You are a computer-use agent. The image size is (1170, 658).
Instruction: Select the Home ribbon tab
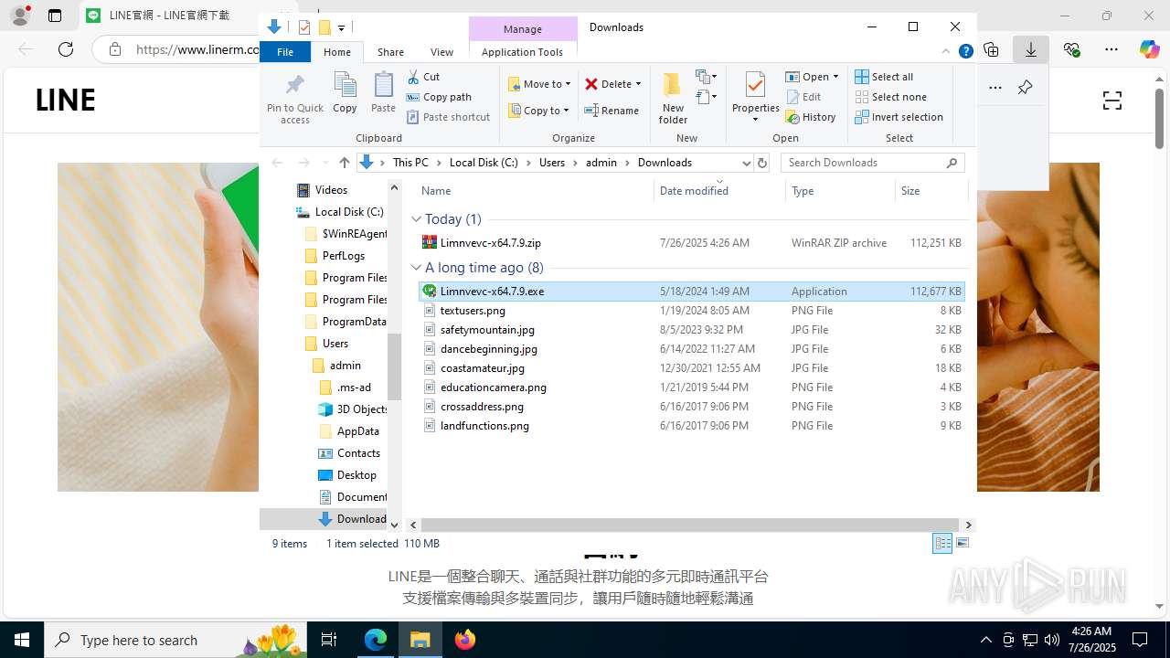pos(337,52)
